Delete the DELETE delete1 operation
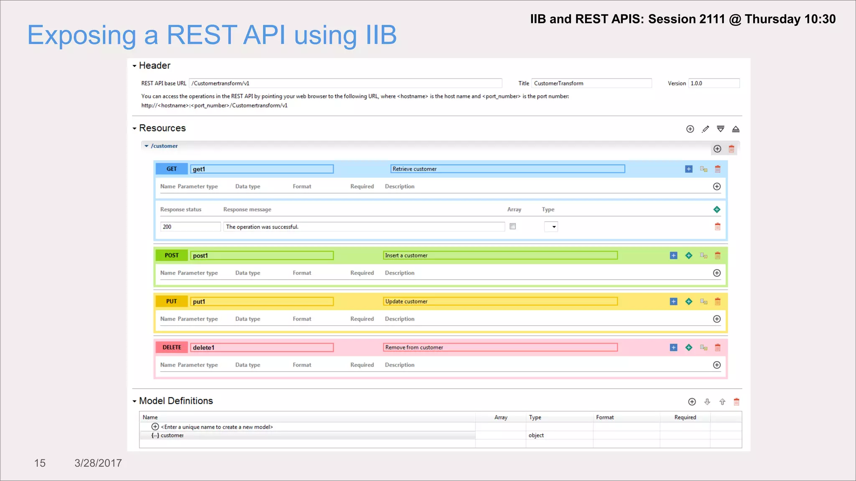Viewport: 856px width, 481px height. coord(718,347)
